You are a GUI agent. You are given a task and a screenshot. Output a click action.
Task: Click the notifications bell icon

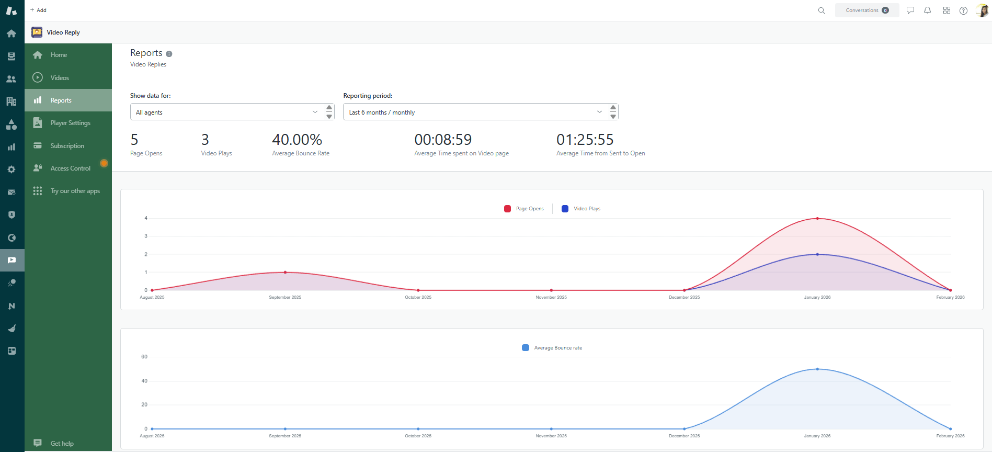(x=927, y=10)
